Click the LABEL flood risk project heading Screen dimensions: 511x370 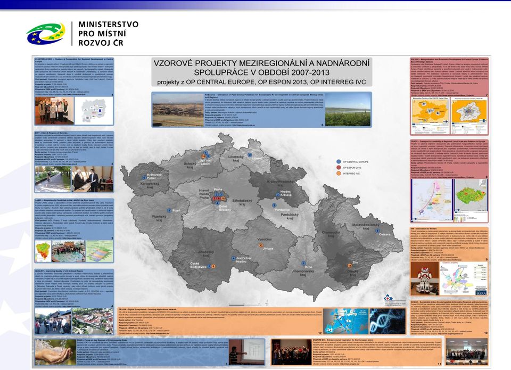(x=64, y=200)
